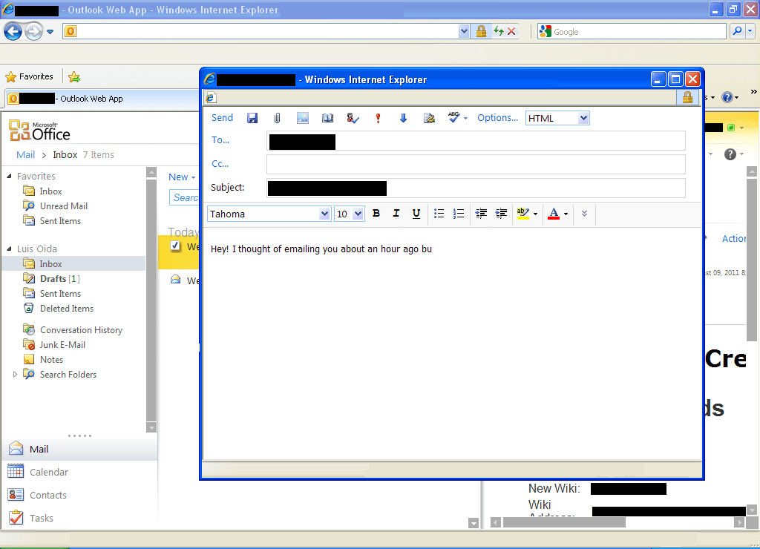Open spell check language dropdown arrow
This screenshot has height=549, width=760.
tap(466, 118)
